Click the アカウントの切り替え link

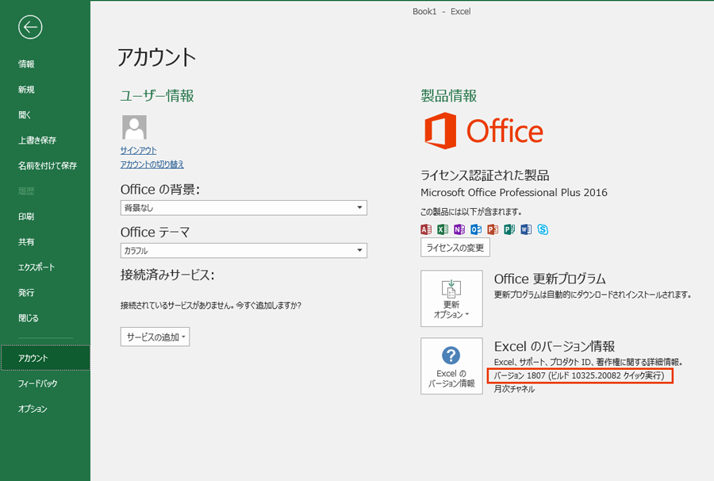(x=152, y=164)
